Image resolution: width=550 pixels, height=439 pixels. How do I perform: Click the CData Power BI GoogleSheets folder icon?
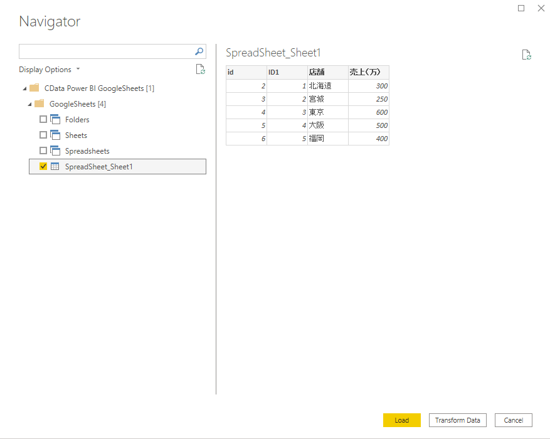(34, 88)
